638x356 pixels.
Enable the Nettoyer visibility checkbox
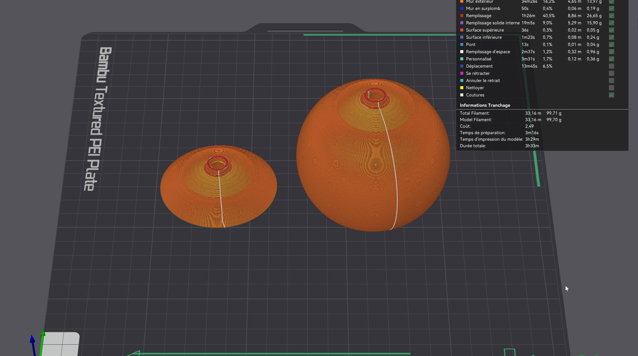pos(611,88)
